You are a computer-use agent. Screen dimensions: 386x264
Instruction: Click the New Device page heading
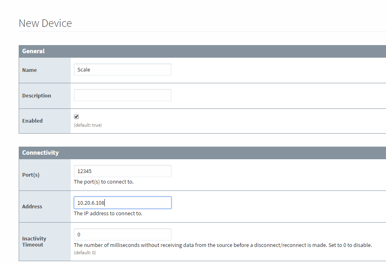[x=45, y=24]
